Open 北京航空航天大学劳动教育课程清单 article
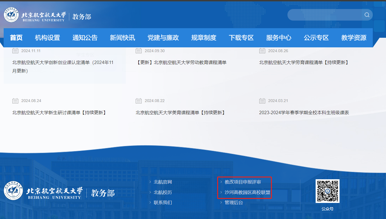This screenshot has height=219, width=386. pyautogui.click(x=181, y=63)
